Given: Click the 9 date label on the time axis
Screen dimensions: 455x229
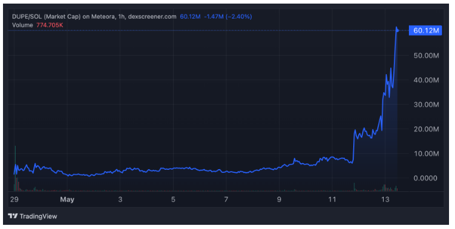Looking at the screenshot, I should tap(279, 200).
